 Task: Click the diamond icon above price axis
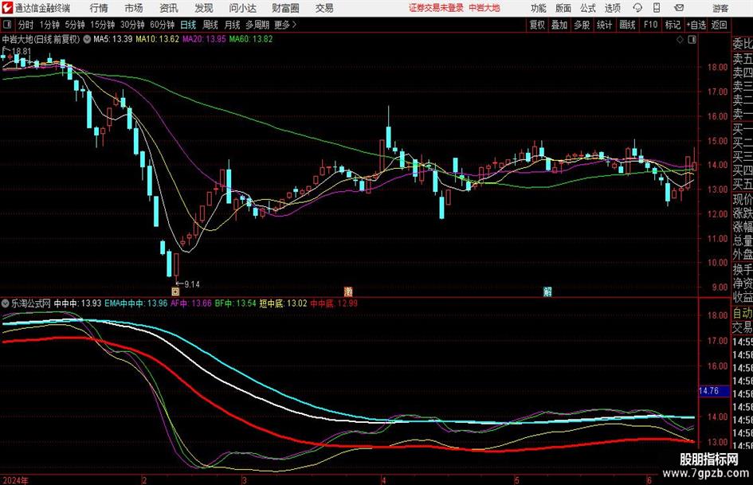pyautogui.click(x=680, y=40)
